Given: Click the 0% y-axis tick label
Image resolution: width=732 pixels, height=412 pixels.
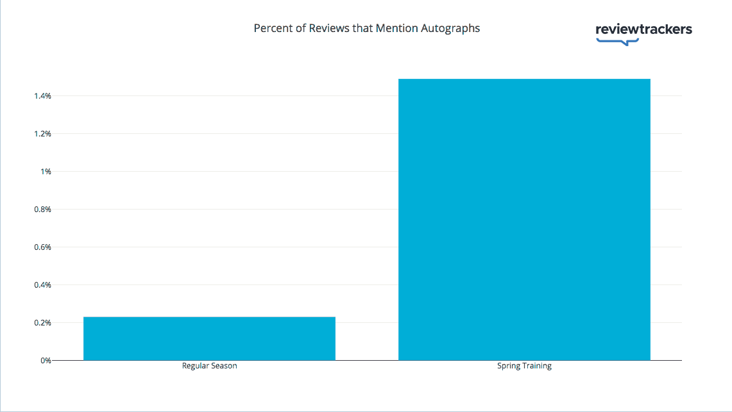Looking at the screenshot, I should (x=45, y=361).
